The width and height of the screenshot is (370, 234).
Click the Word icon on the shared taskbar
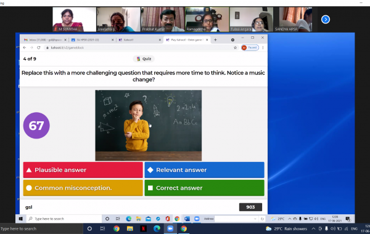(187, 219)
